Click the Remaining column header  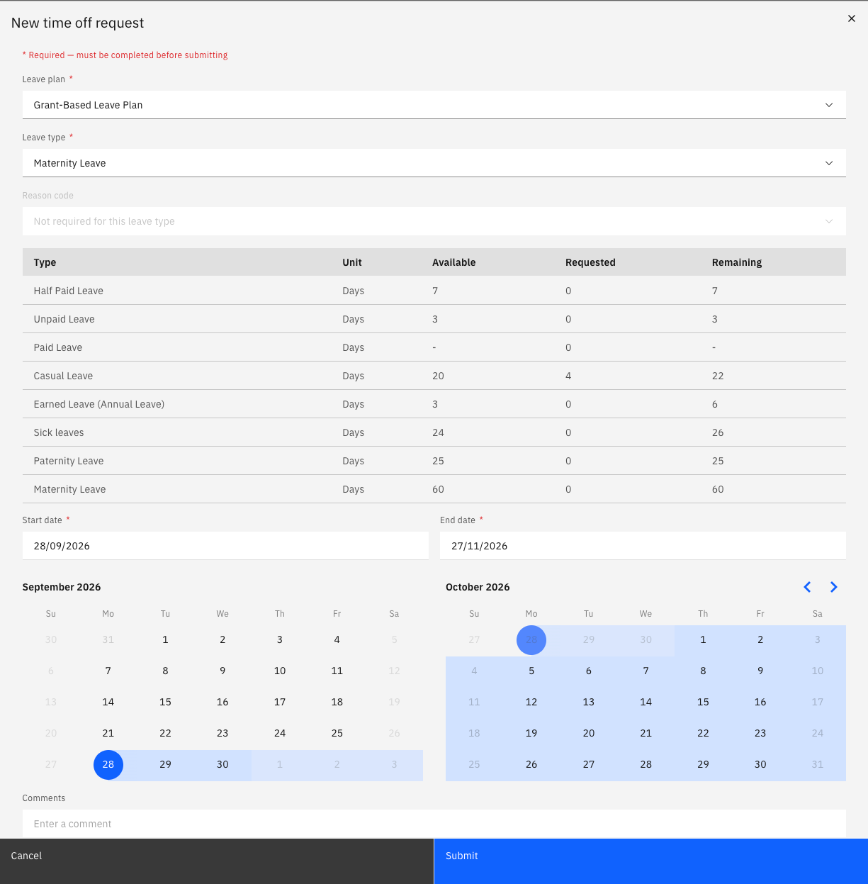(737, 262)
